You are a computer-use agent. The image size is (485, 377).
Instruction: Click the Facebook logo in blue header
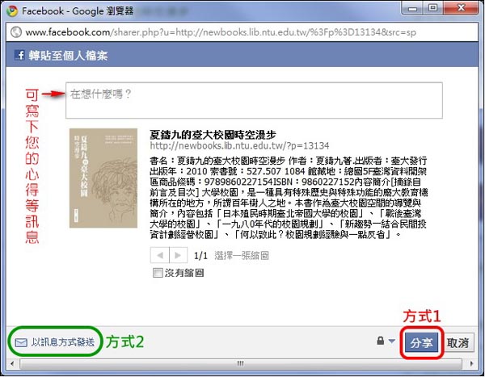pyautogui.click(x=19, y=56)
